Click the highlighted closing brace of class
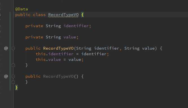188x108 pixels. 17,88
